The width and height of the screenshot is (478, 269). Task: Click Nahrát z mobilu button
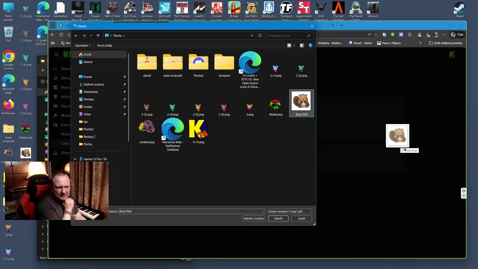click(254, 219)
